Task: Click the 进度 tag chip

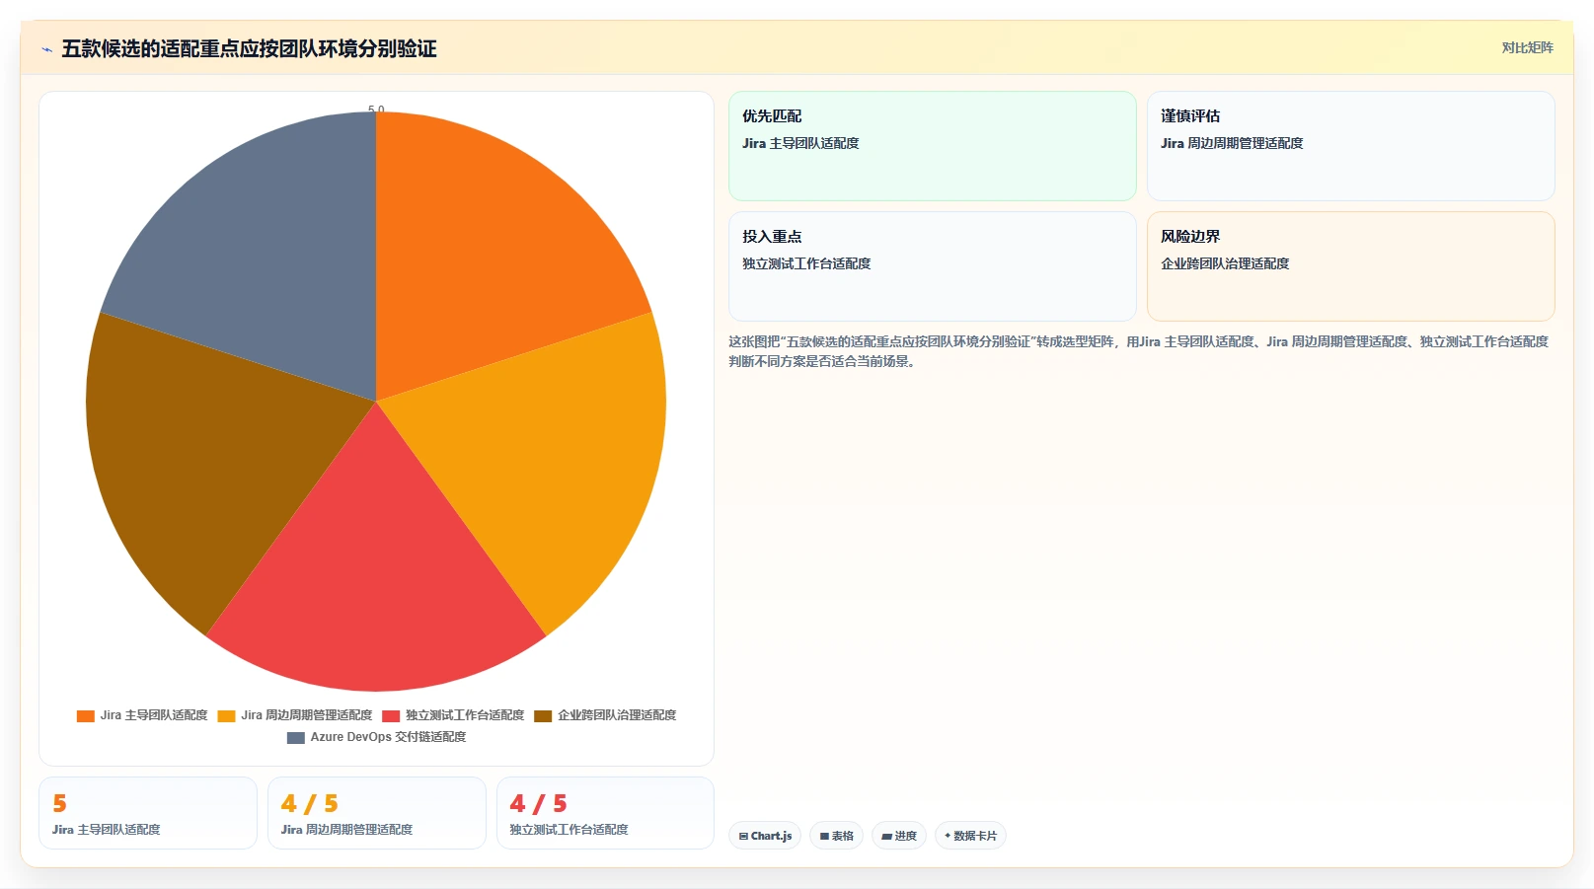Action: 899,836
